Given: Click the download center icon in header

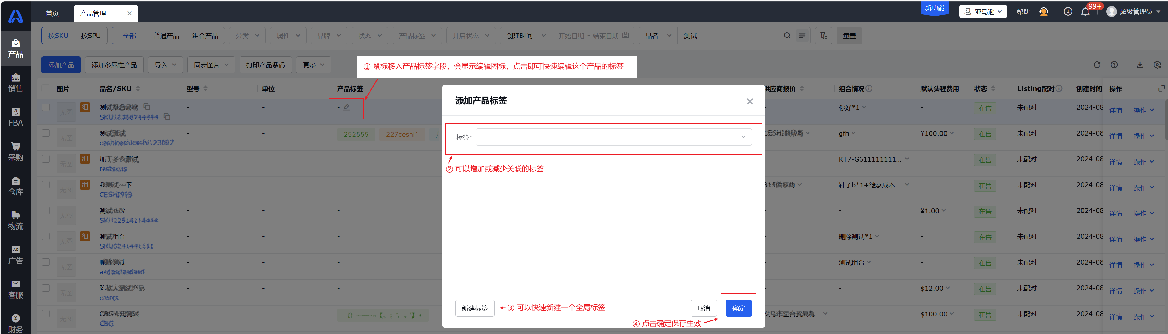Looking at the screenshot, I should (x=1068, y=11).
